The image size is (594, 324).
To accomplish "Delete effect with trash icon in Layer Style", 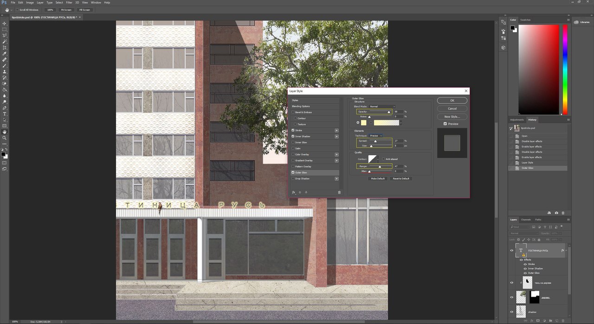I will point(339,192).
